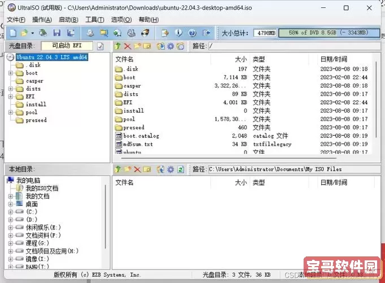Click the 大小总计 field showing 4798MB
The image size is (385, 283).
point(265,33)
